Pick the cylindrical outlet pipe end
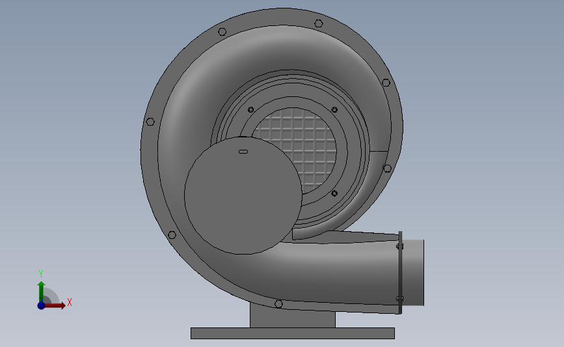The image size is (564, 347). tap(413, 273)
